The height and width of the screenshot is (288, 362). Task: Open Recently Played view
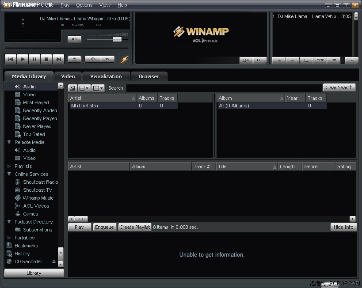click(40, 118)
